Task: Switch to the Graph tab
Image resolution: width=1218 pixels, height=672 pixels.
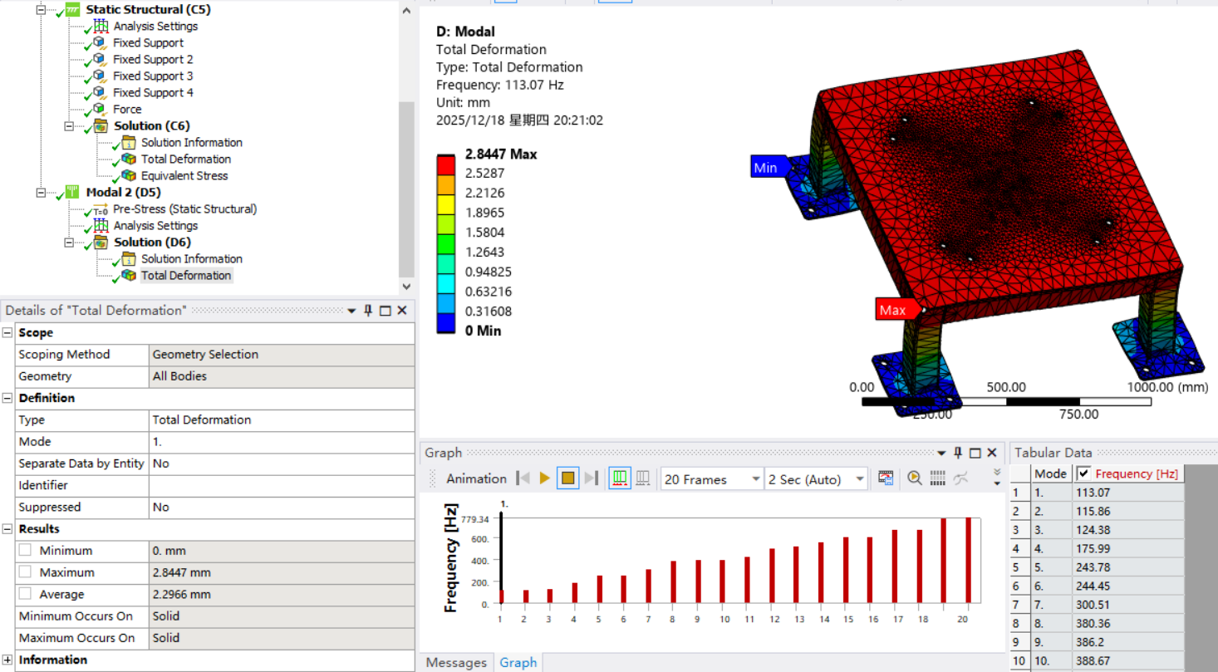Action: [x=518, y=662]
